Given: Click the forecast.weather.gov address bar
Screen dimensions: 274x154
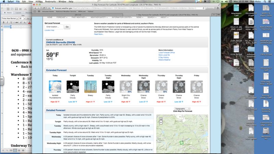Looking at the screenshot, I should pyautogui.click(x=127, y=8).
